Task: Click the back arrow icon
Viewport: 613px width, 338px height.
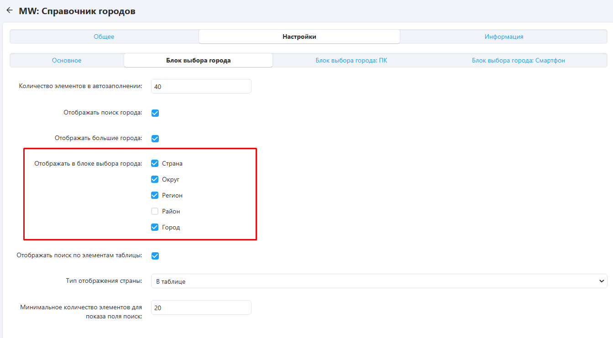Action: (x=9, y=10)
